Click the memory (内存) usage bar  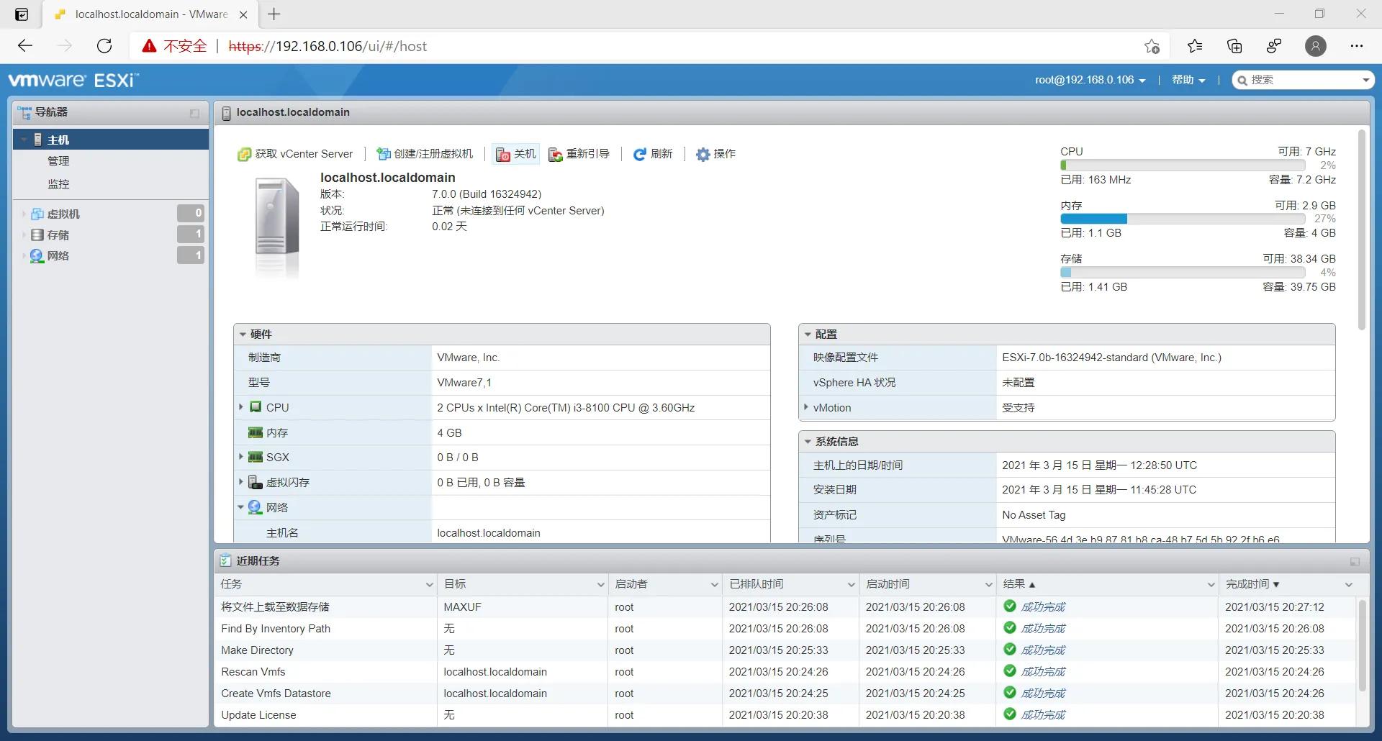pyautogui.click(x=1183, y=219)
